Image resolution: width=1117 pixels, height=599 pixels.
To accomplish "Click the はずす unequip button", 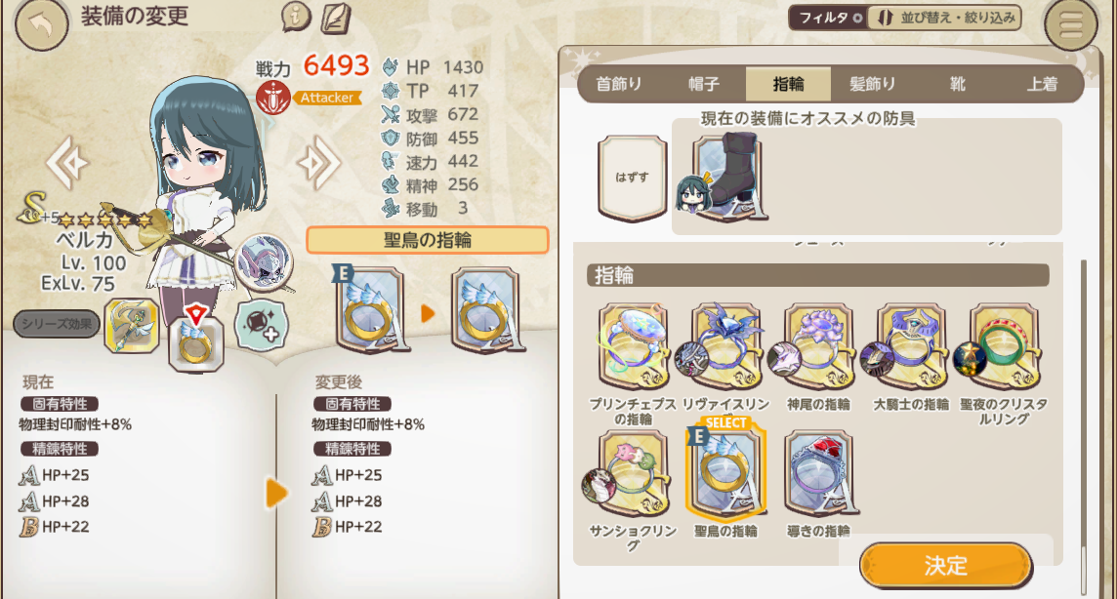I will tap(632, 178).
